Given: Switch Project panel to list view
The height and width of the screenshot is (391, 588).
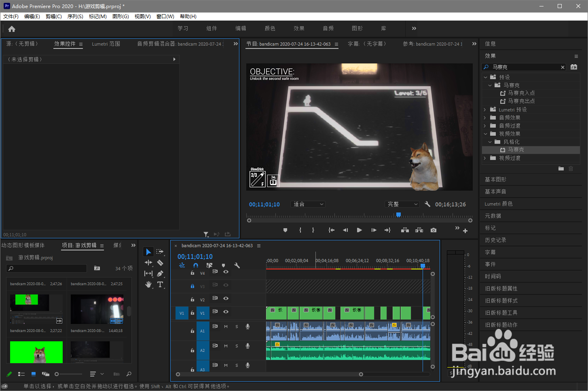Looking at the screenshot, I should click(x=21, y=374).
